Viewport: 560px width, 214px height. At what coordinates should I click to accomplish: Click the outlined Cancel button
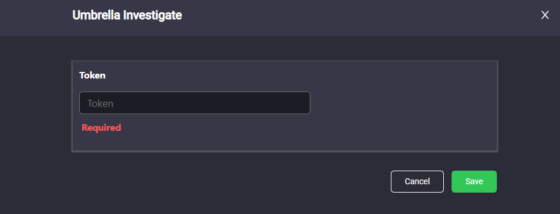[417, 181]
